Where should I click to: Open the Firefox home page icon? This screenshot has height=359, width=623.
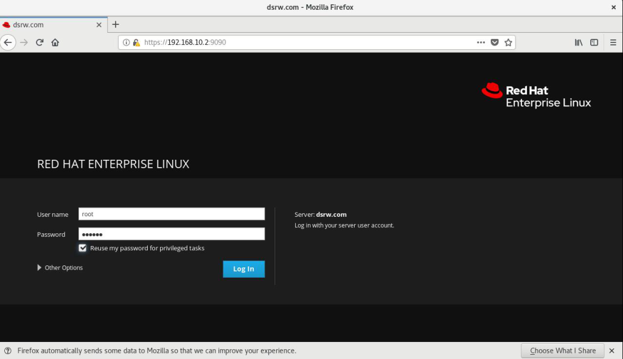pyautogui.click(x=55, y=43)
